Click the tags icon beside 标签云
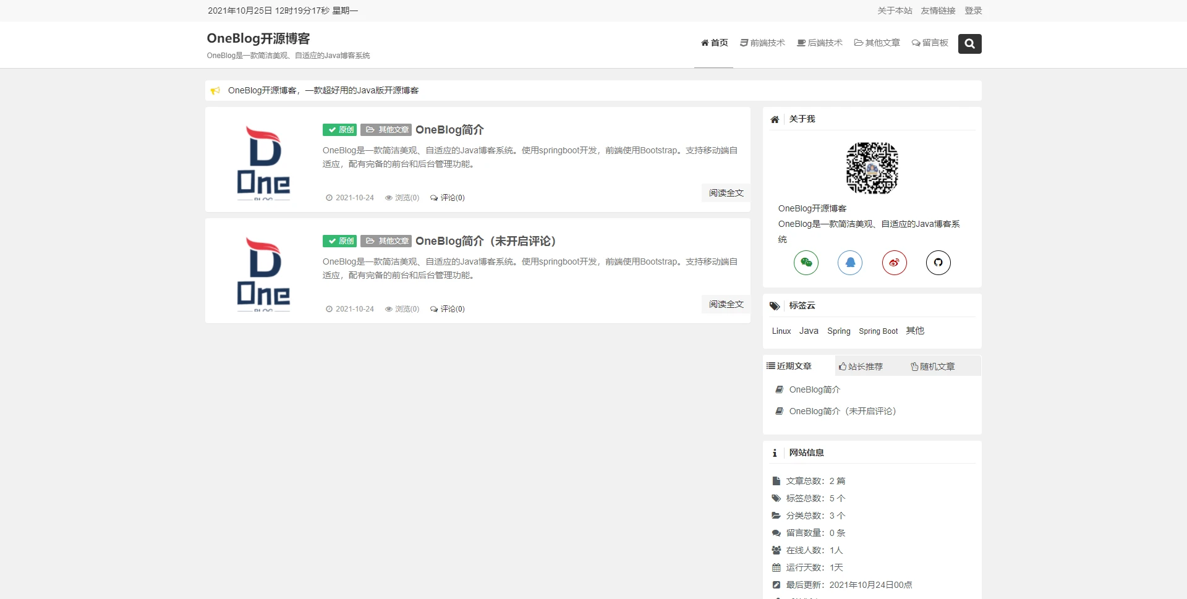Image resolution: width=1187 pixels, height=599 pixels. (x=775, y=306)
